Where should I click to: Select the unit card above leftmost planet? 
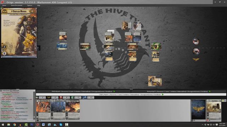[63, 37]
